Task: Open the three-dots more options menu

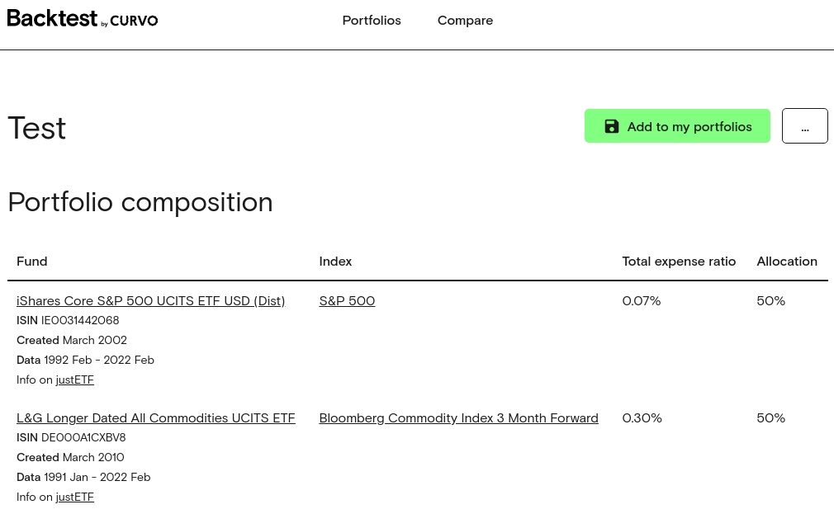Action: point(804,126)
